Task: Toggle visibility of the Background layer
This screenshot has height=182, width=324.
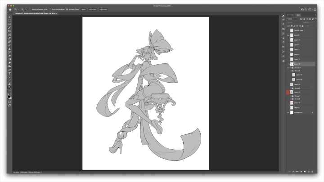Action: (288, 112)
